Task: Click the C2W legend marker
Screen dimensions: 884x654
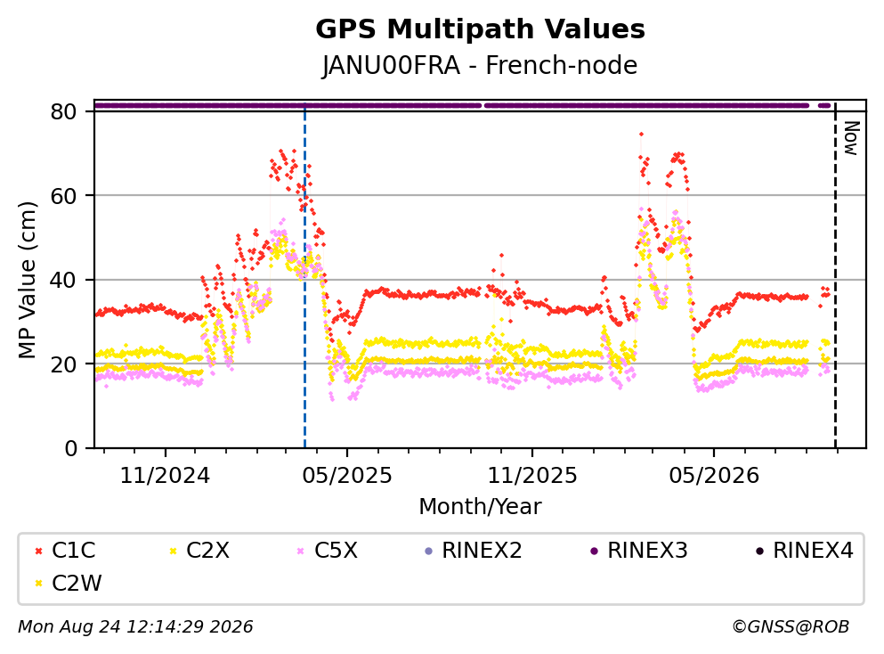Action: [39, 584]
